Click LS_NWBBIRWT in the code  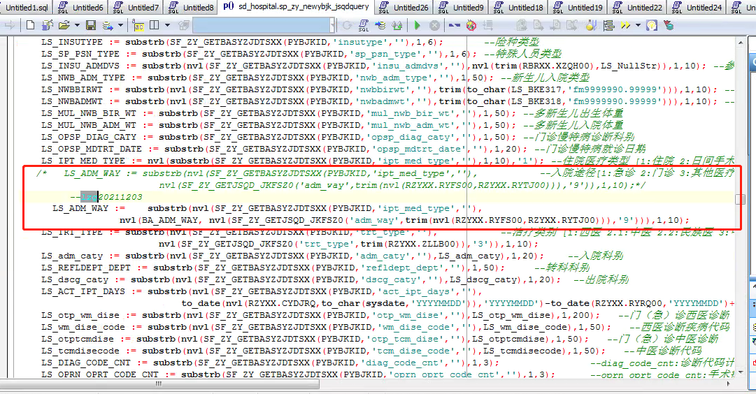(72, 89)
